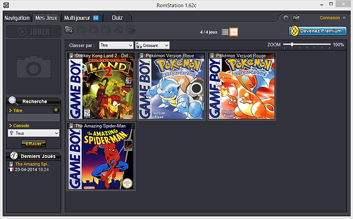Click Game Boy icon on Pokémon Rouge title
Image resolution: width=353 pixels, height=219 pixels.
point(212,55)
